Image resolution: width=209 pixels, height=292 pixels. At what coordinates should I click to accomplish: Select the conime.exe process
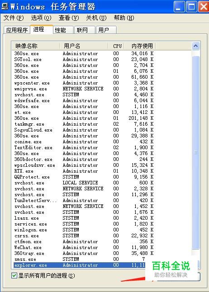(x=84, y=142)
